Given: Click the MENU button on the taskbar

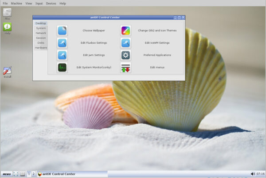Looking at the screenshot, I should [x=6, y=174].
